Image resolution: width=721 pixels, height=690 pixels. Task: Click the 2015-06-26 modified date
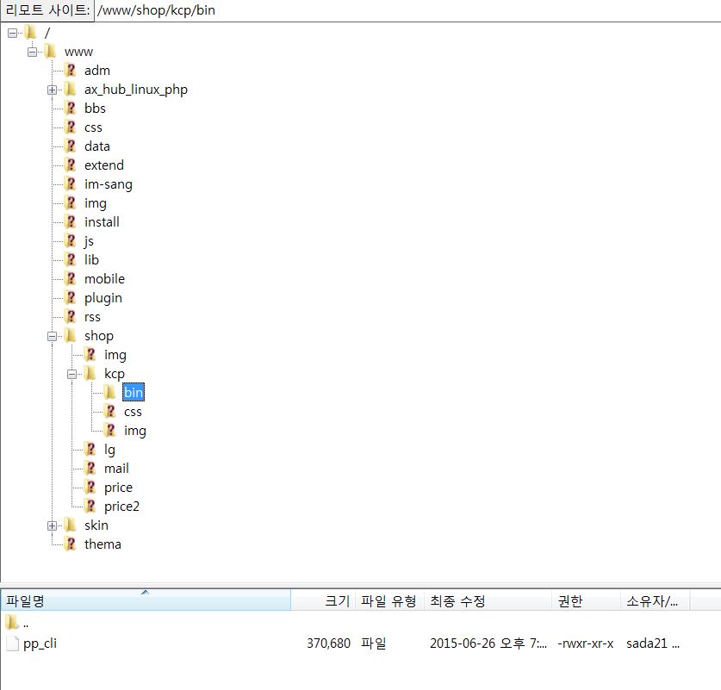[x=488, y=643]
